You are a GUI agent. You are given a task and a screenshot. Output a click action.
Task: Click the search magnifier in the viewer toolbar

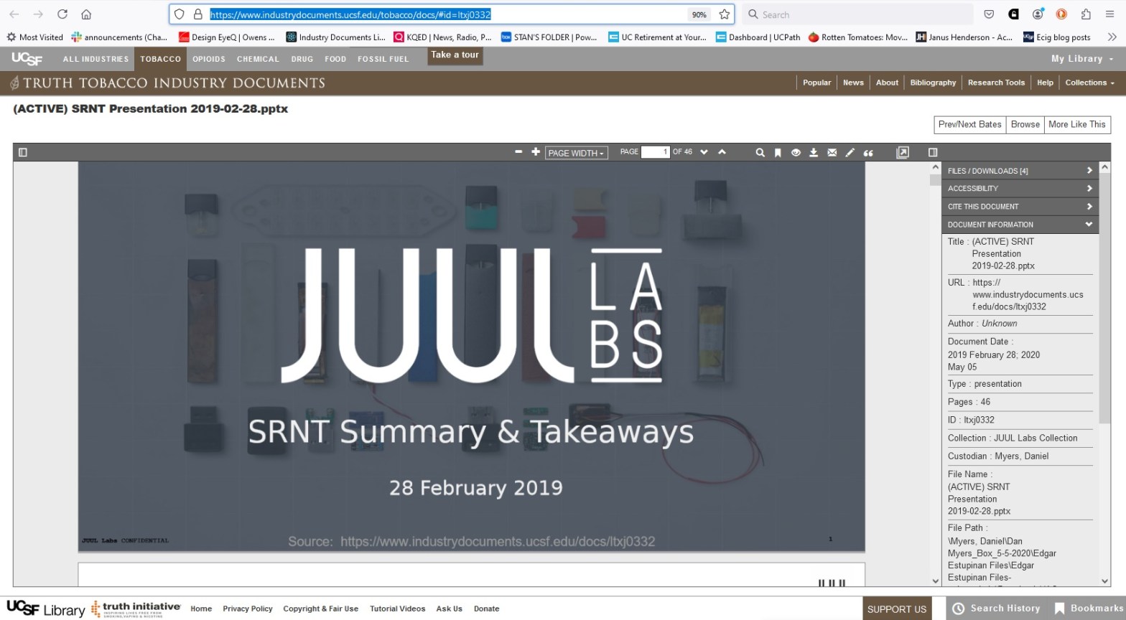click(x=760, y=152)
